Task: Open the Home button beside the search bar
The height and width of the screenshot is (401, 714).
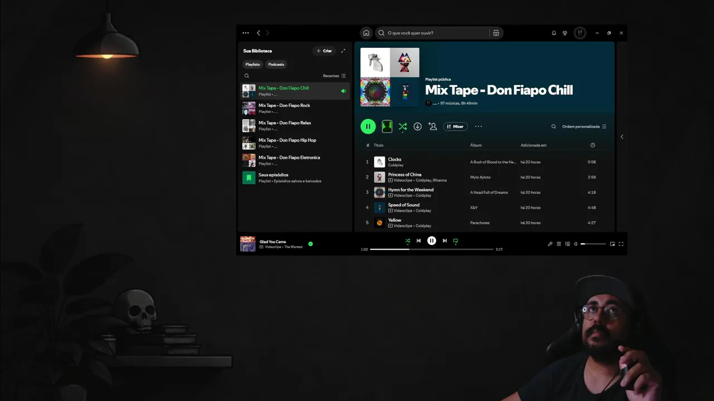Action: coord(366,33)
